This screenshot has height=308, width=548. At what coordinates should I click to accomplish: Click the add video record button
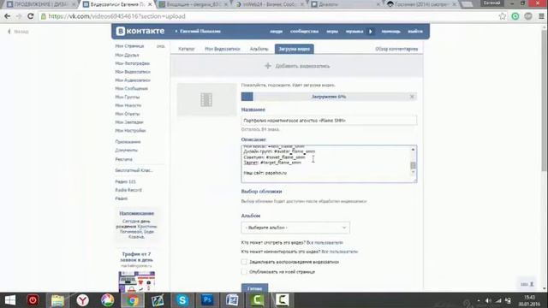coord(297,66)
